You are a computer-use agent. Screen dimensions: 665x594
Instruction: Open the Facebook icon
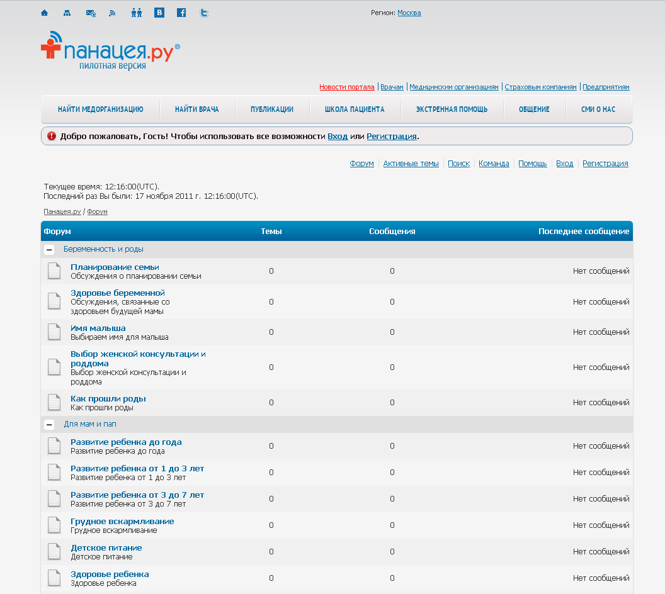pos(181,13)
